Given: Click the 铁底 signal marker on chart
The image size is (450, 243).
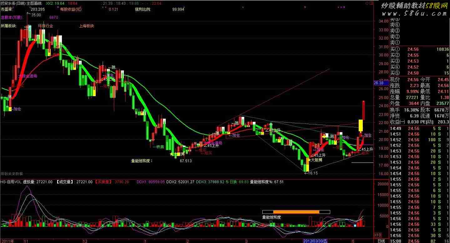Looking at the screenshot, I should click(x=160, y=146).
